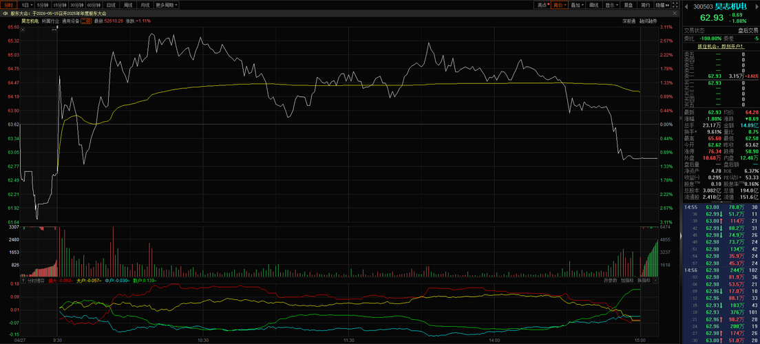Click 隐藏 to hide side panel
Screen dimensions: 760x344
coord(662,5)
